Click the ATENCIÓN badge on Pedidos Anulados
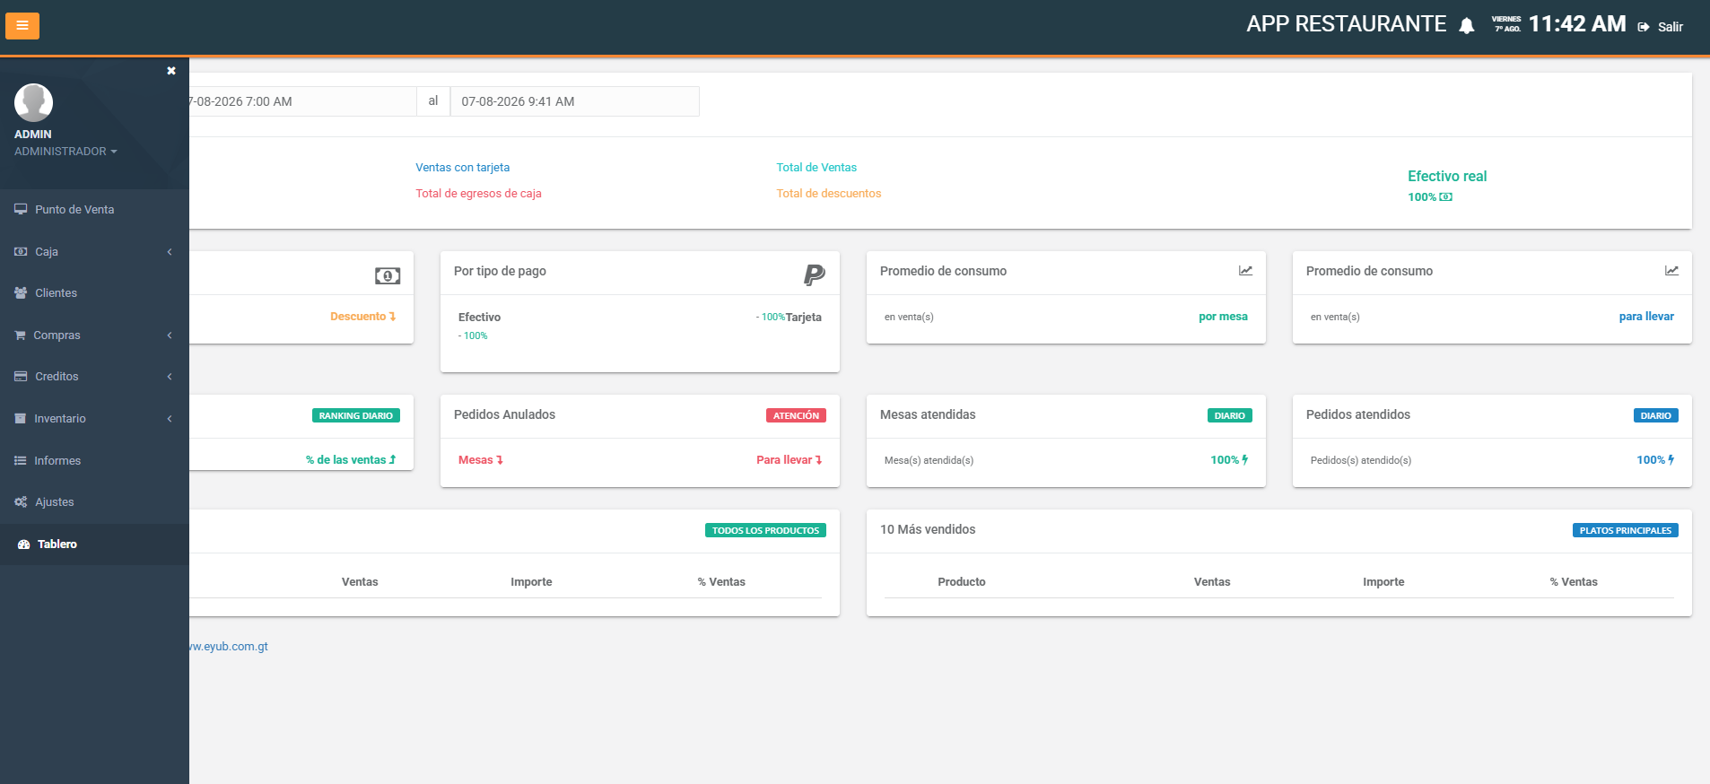The width and height of the screenshot is (1710, 784). (x=796, y=415)
